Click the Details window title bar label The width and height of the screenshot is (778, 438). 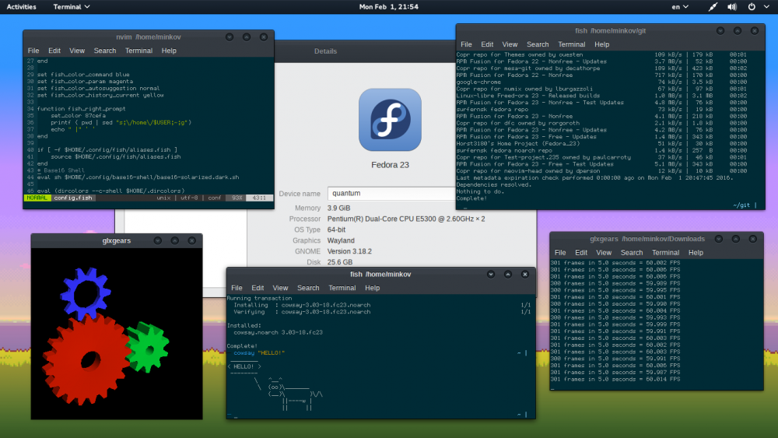point(325,51)
